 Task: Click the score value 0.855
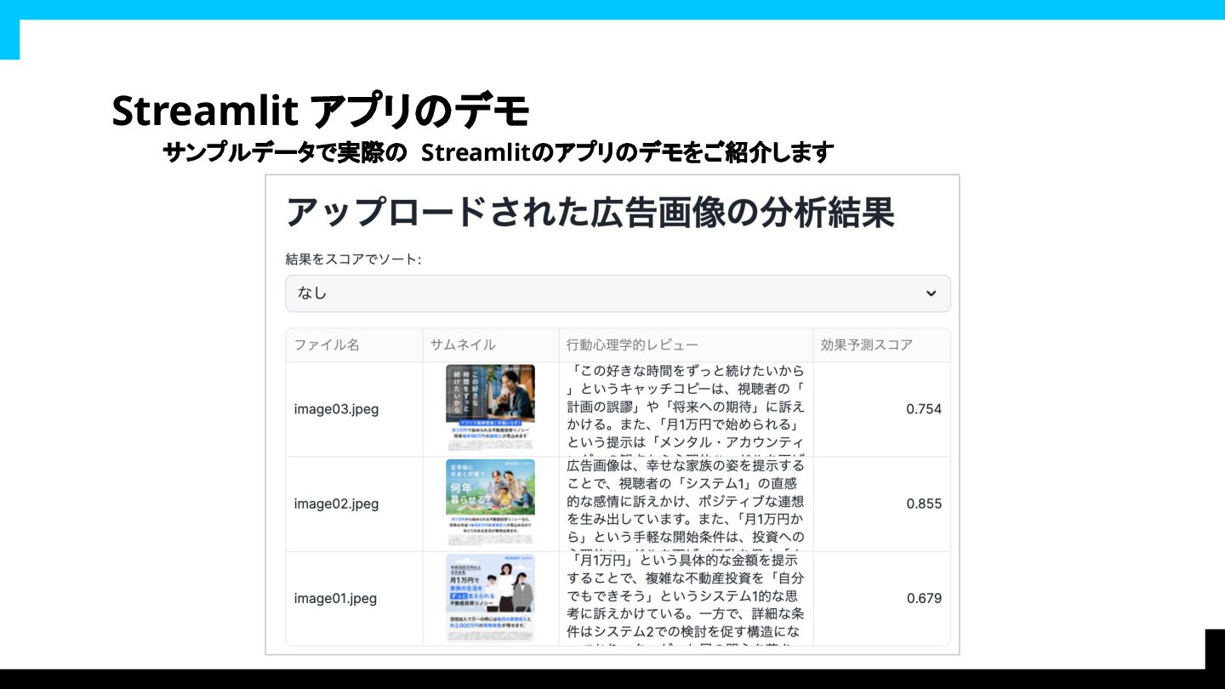click(x=924, y=504)
